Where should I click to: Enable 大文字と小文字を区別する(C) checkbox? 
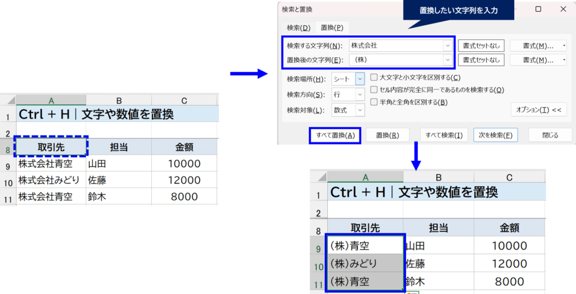(373, 78)
